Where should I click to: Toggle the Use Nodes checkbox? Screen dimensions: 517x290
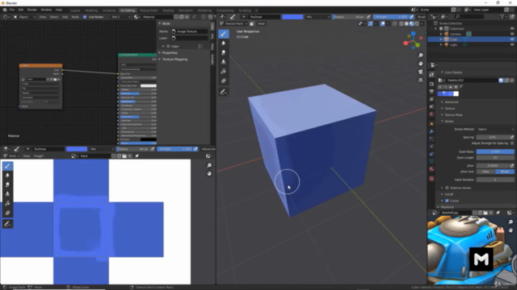click(85, 17)
